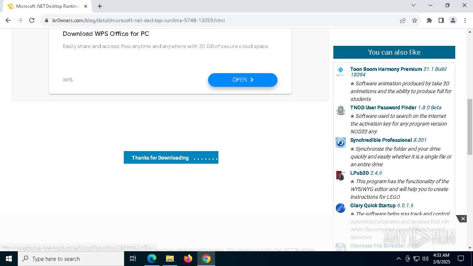This screenshot has height=266, width=473.
Task: Click the You can also like header
Action: point(394,52)
